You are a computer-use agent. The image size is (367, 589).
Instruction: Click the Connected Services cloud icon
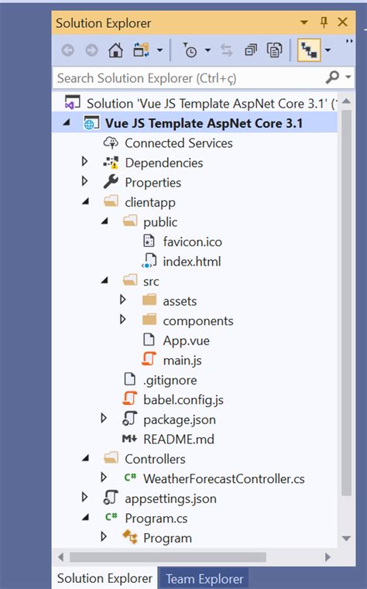click(x=111, y=142)
